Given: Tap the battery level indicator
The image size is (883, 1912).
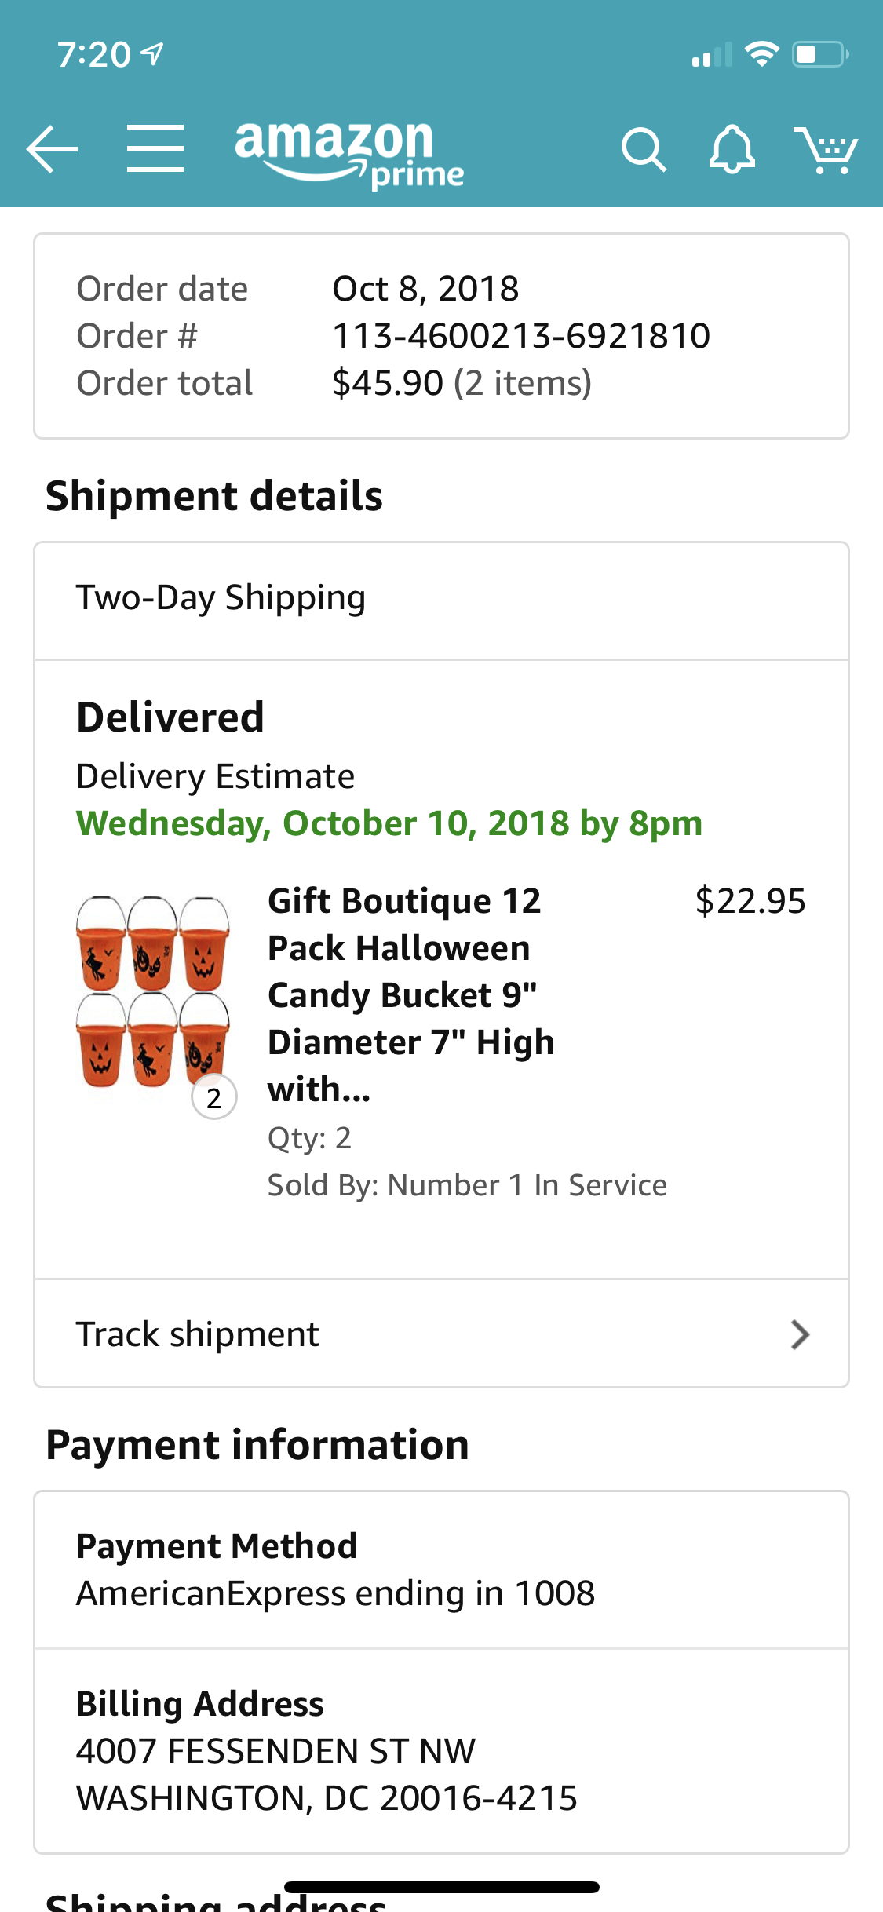Looking at the screenshot, I should (814, 53).
